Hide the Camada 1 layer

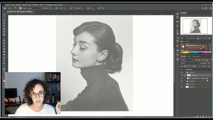tap(182, 87)
